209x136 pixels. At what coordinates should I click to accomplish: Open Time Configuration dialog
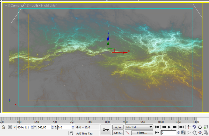click(x=183, y=133)
